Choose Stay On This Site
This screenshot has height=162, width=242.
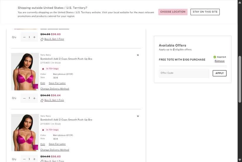pyautogui.click(x=205, y=12)
